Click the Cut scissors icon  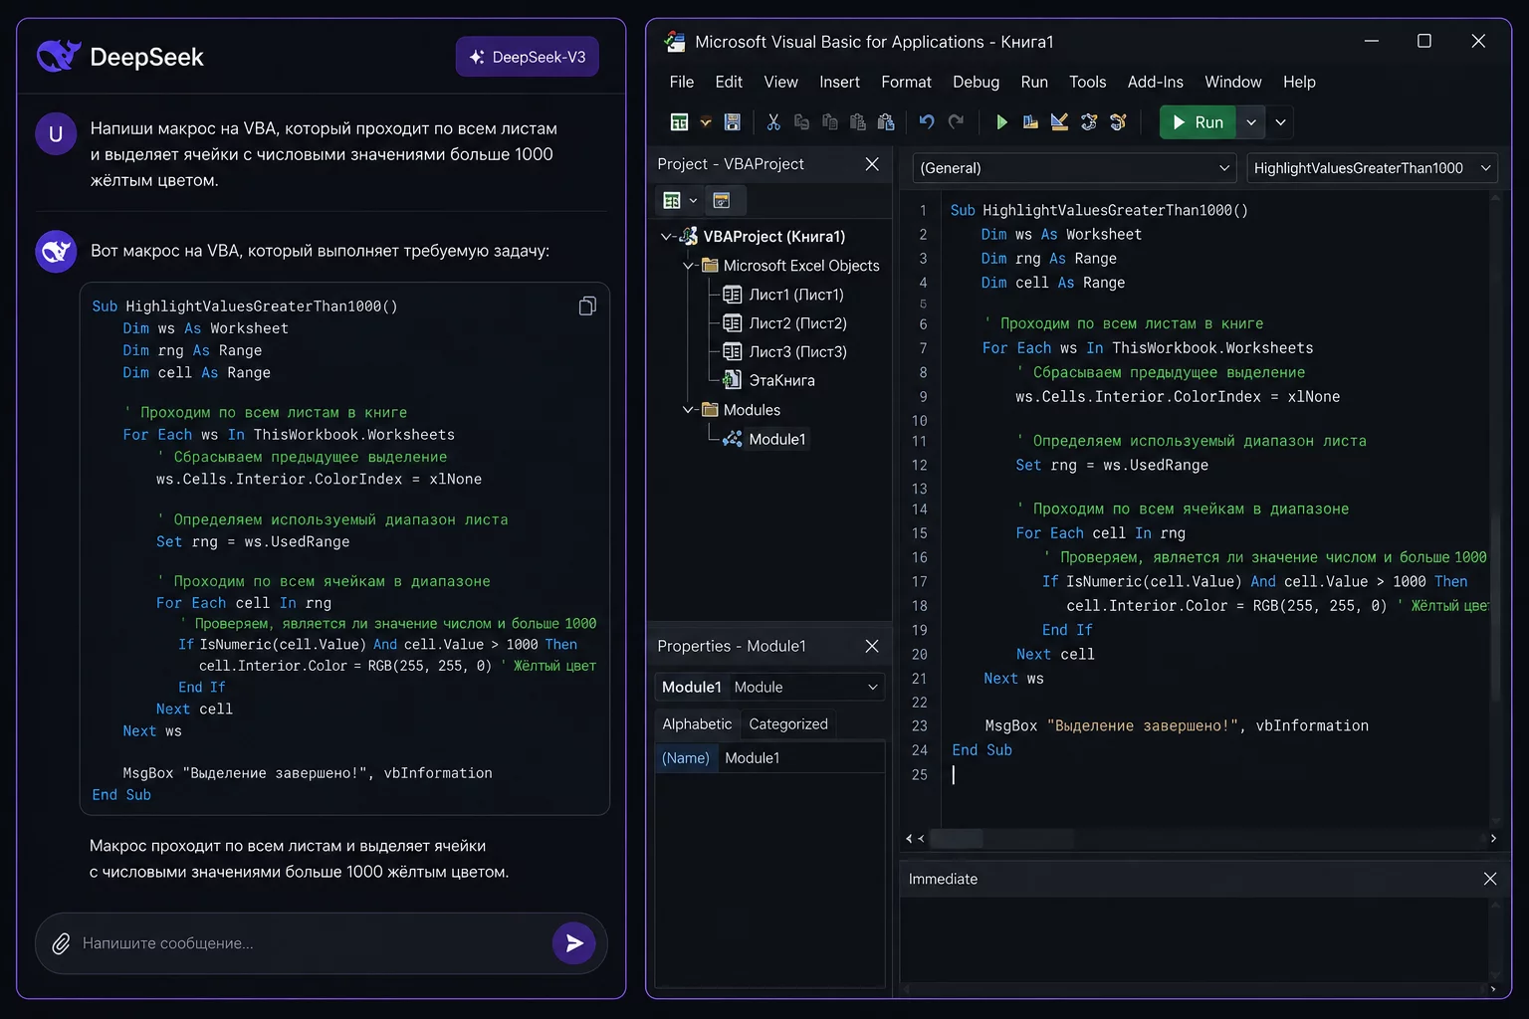(773, 122)
